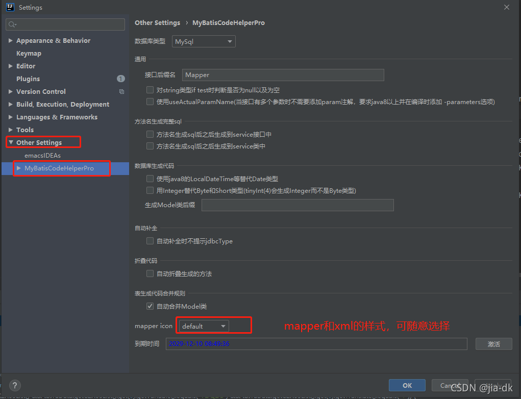Click the Mapper interface suffix field
The image size is (521, 399).
click(283, 75)
